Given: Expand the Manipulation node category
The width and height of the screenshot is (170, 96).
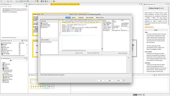Looking at the screenshot, I should (x=2, y=64).
